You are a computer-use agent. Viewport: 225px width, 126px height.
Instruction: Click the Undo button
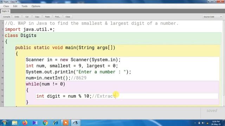click(17, 17)
